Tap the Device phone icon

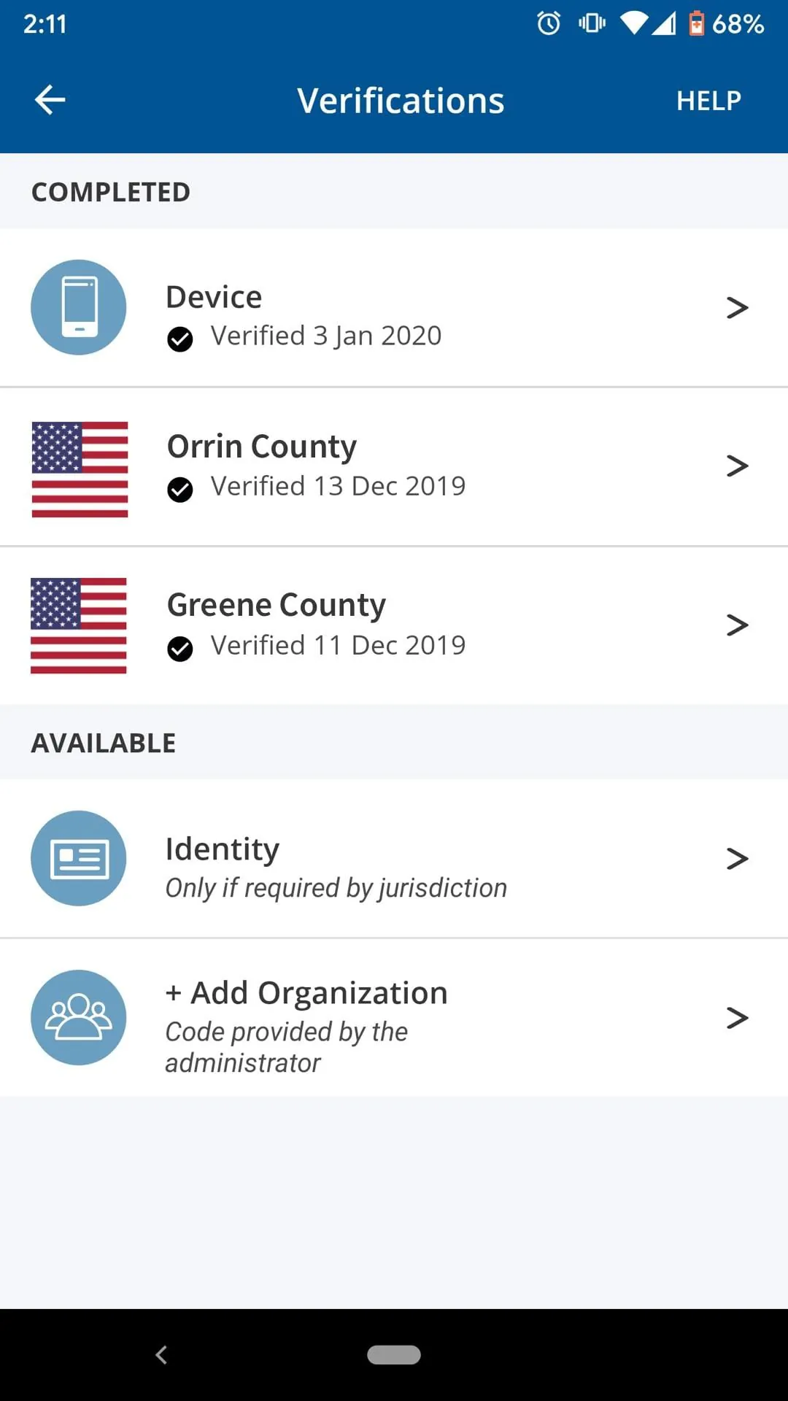pos(79,307)
